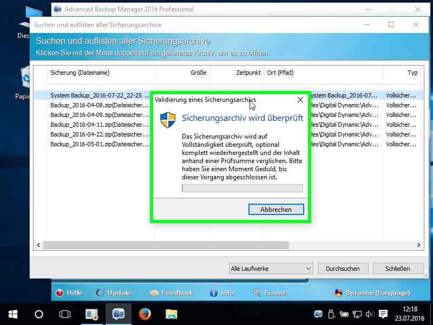Click the Durchsuchen button

(343, 269)
